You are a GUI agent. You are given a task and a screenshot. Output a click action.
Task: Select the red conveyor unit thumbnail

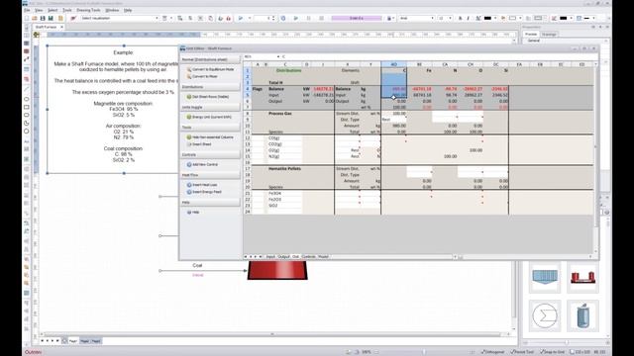click(x=582, y=277)
